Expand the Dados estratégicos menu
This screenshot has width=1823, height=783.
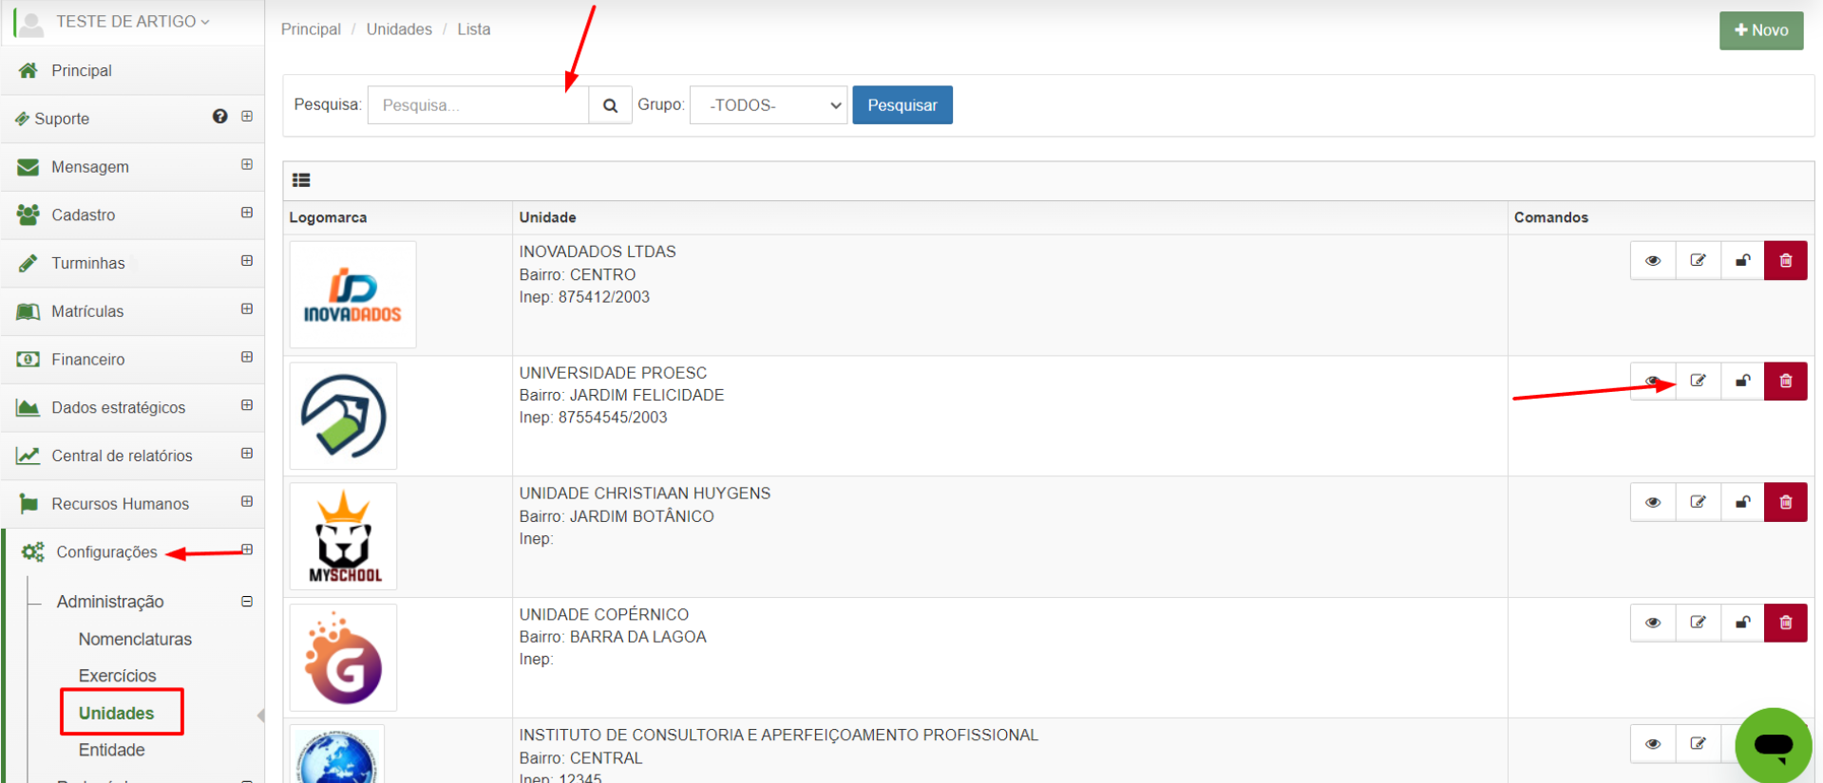point(247,405)
